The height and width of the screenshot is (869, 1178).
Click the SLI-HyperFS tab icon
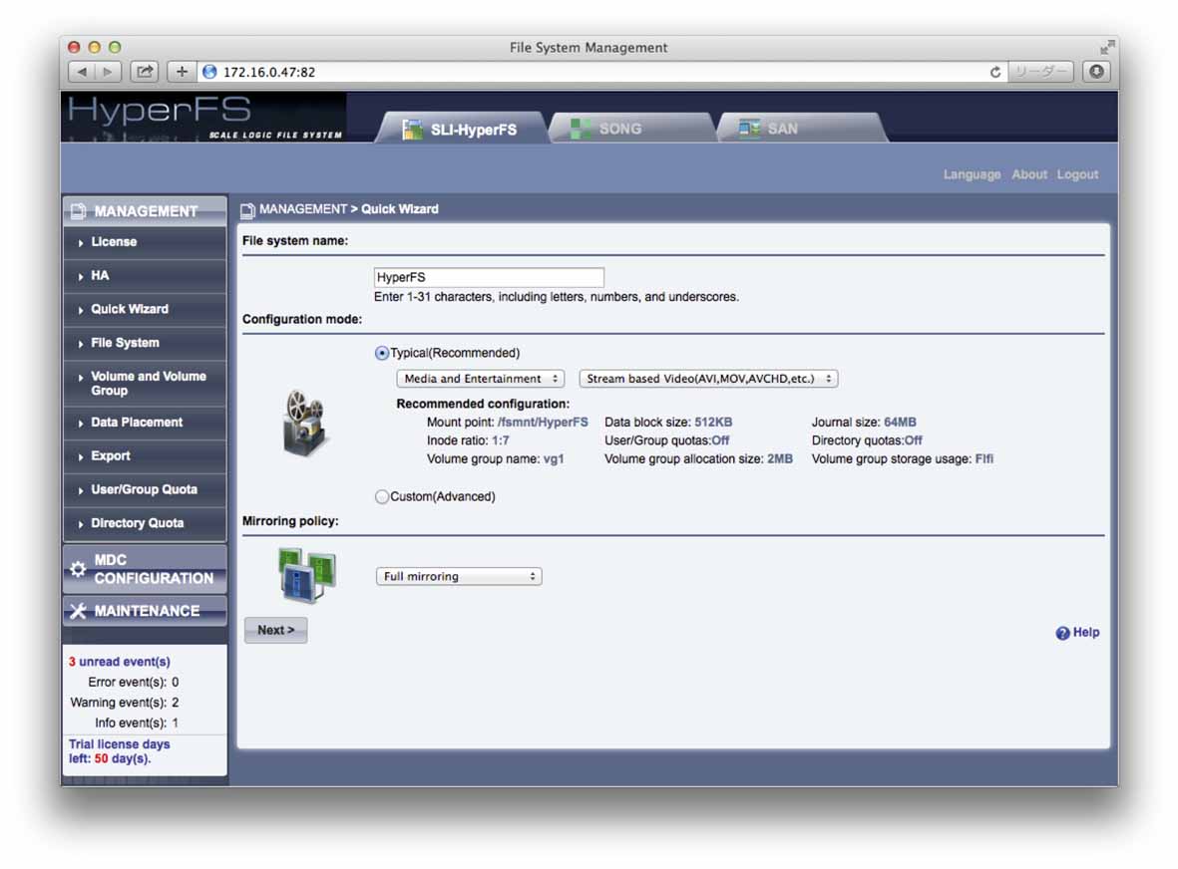(x=412, y=130)
